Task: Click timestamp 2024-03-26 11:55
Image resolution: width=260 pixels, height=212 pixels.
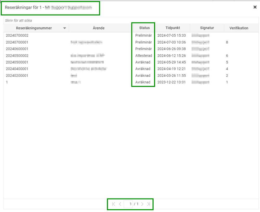Action: pos(172,76)
